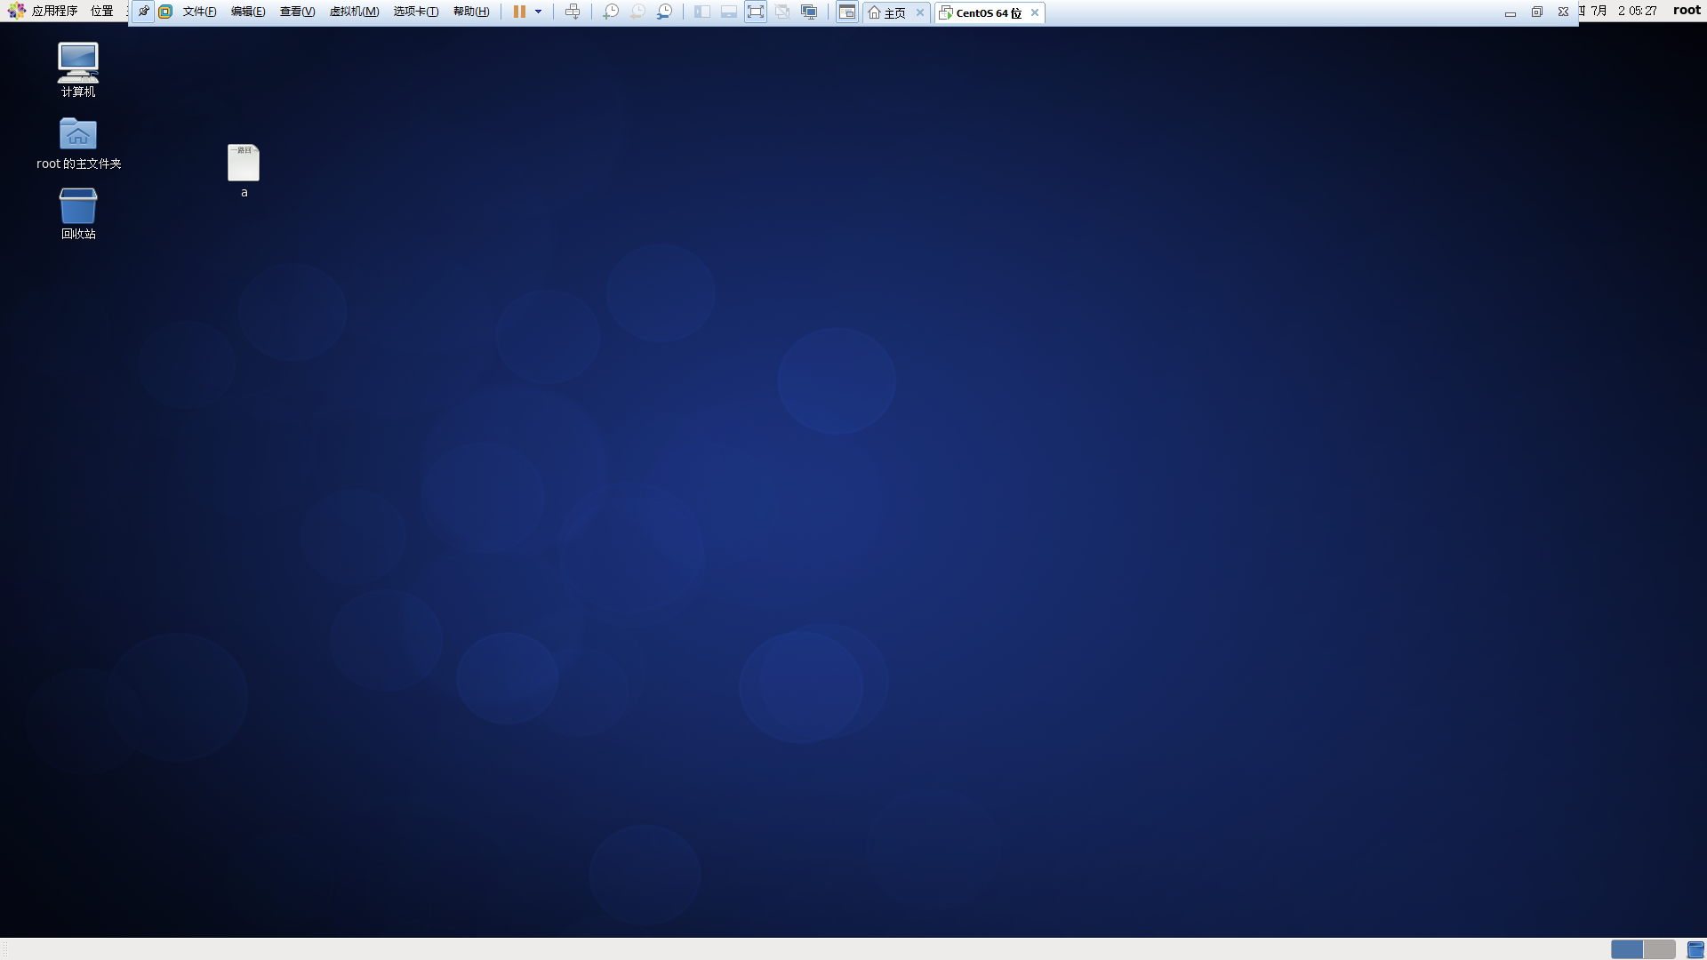Image resolution: width=1707 pixels, height=960 pixels.
Task: Click the pin toolbar icon
Action: click(x=143, y=12)
